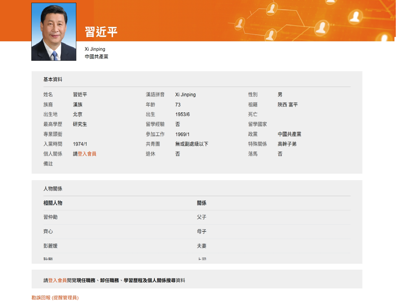
Task: Click the 高幹子弟 special relation value
Action: point(287,144)
